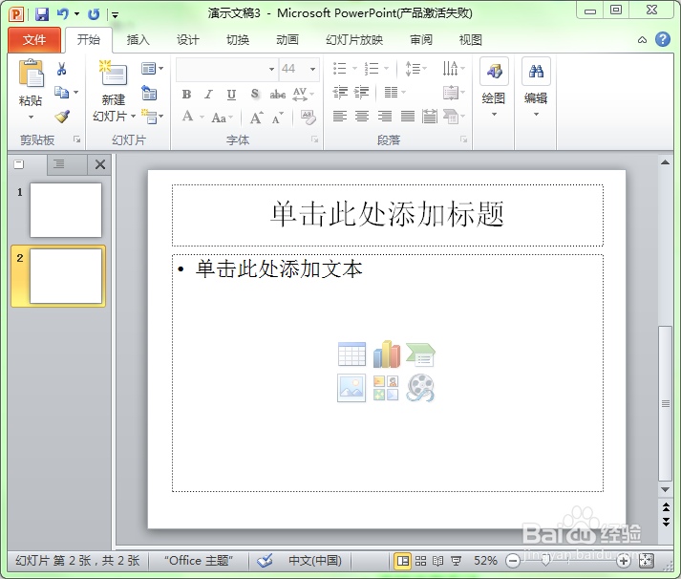Click zoom out minus button

(x=513, y=561)
